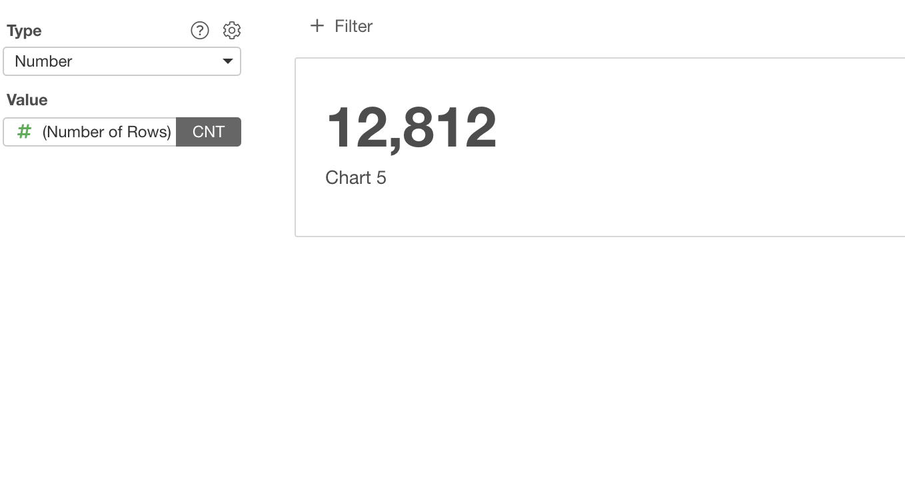Click the green hash column type icon
This screenshot has width=905, height=481.
tap(24, 132)
